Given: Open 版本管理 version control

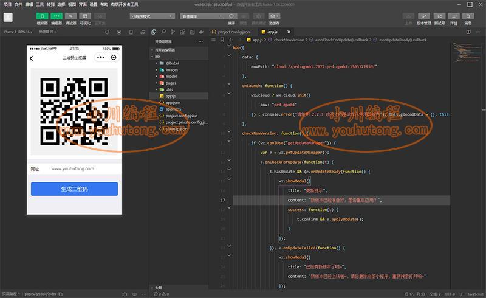Looking at the screenshot, I should pos(423,16).
